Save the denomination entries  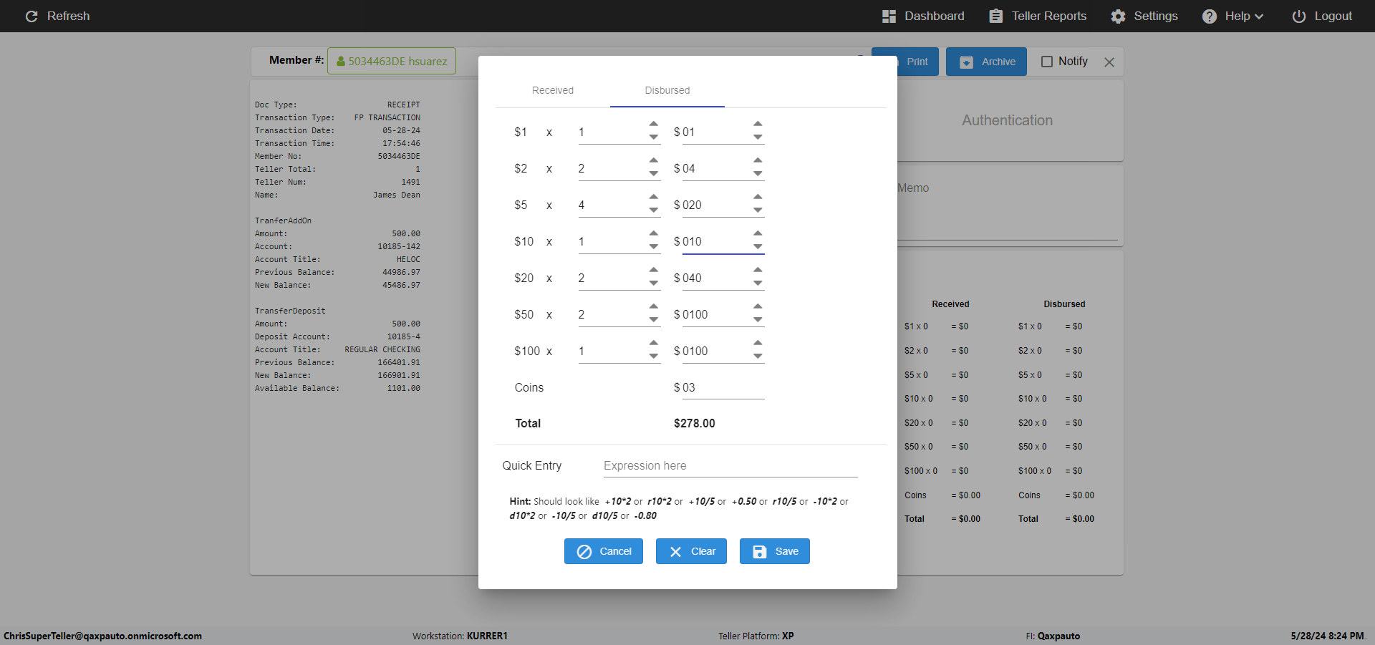click(x=775, y=551)
